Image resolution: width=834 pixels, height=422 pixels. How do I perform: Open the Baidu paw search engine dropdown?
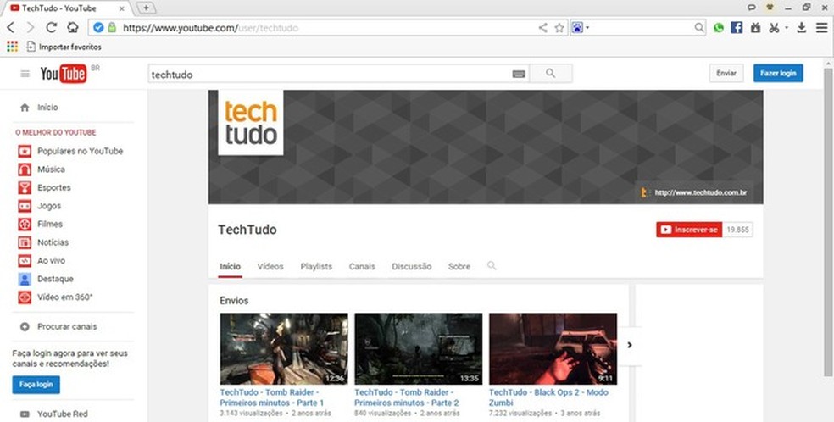click(x=581, y=28)
